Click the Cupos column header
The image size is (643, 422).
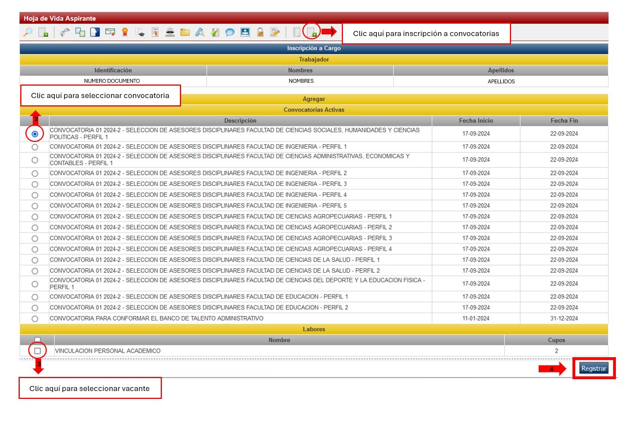coord(557,340)
